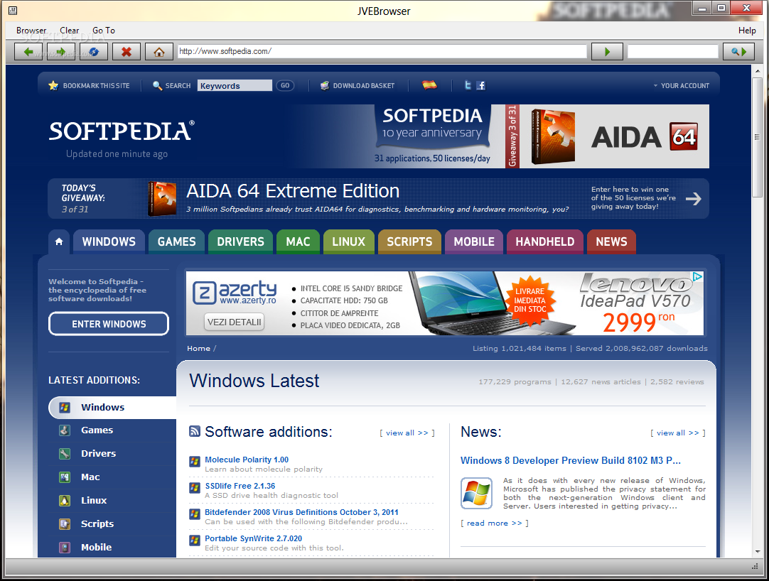Click view all next to News

pyautogui.click(x=678, y=433)
